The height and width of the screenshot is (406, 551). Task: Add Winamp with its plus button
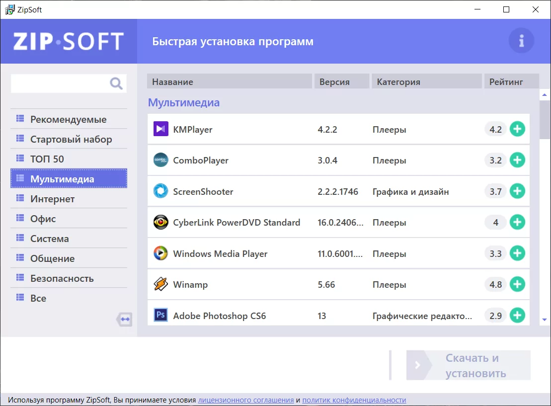[517, 284]
